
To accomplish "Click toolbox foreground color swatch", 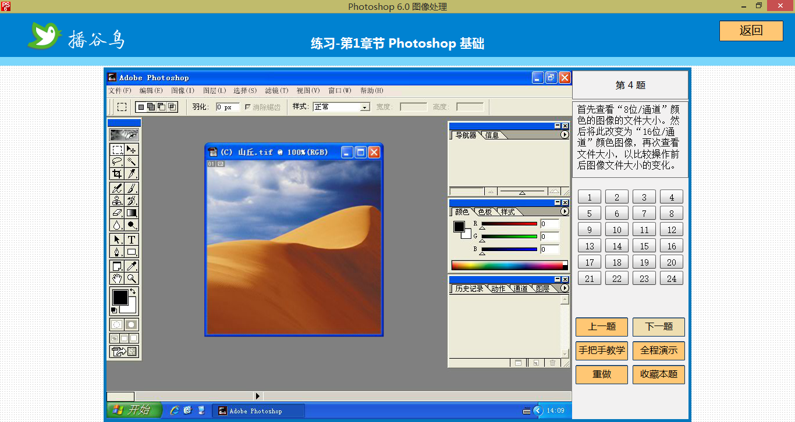I will tap(120, 298).
